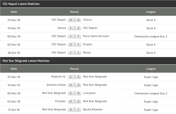Open the Red Star Belgrade 3:1 Backa Palanka score
This screenshot has height=114, width=176.
[x=74, y=110]
